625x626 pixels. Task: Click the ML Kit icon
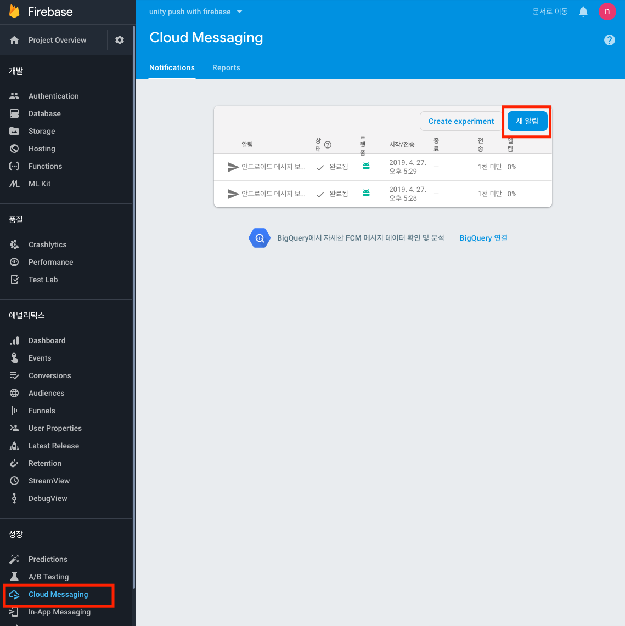tap(14, 184)
